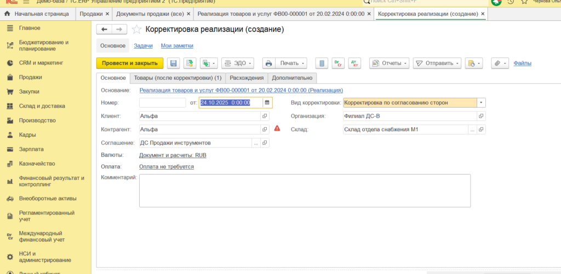Image resolution: width=561 pixels, height=274 pixels.
Task: Open the document movements list icon
Action: 322,63
